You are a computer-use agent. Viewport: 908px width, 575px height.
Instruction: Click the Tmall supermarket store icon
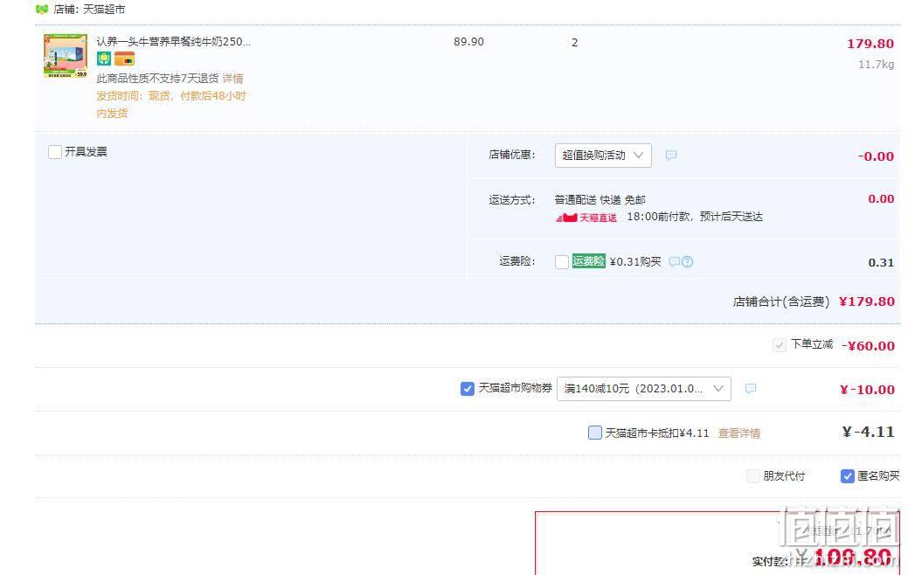coord(42,10)
